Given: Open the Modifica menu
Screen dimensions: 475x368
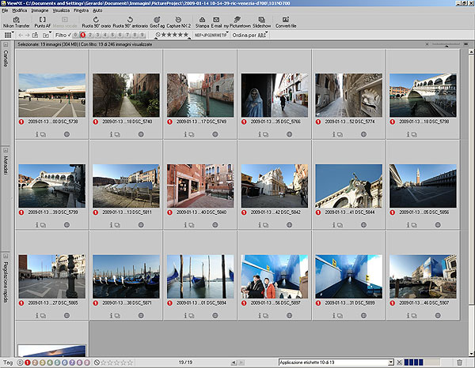Looking at the screenshot, I should (20, 10).
